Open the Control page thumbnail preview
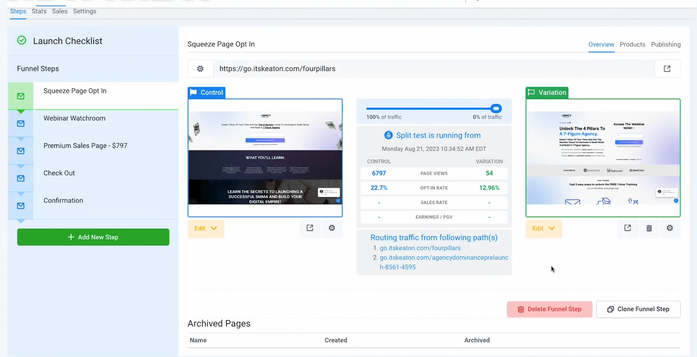 pos(265,158)
